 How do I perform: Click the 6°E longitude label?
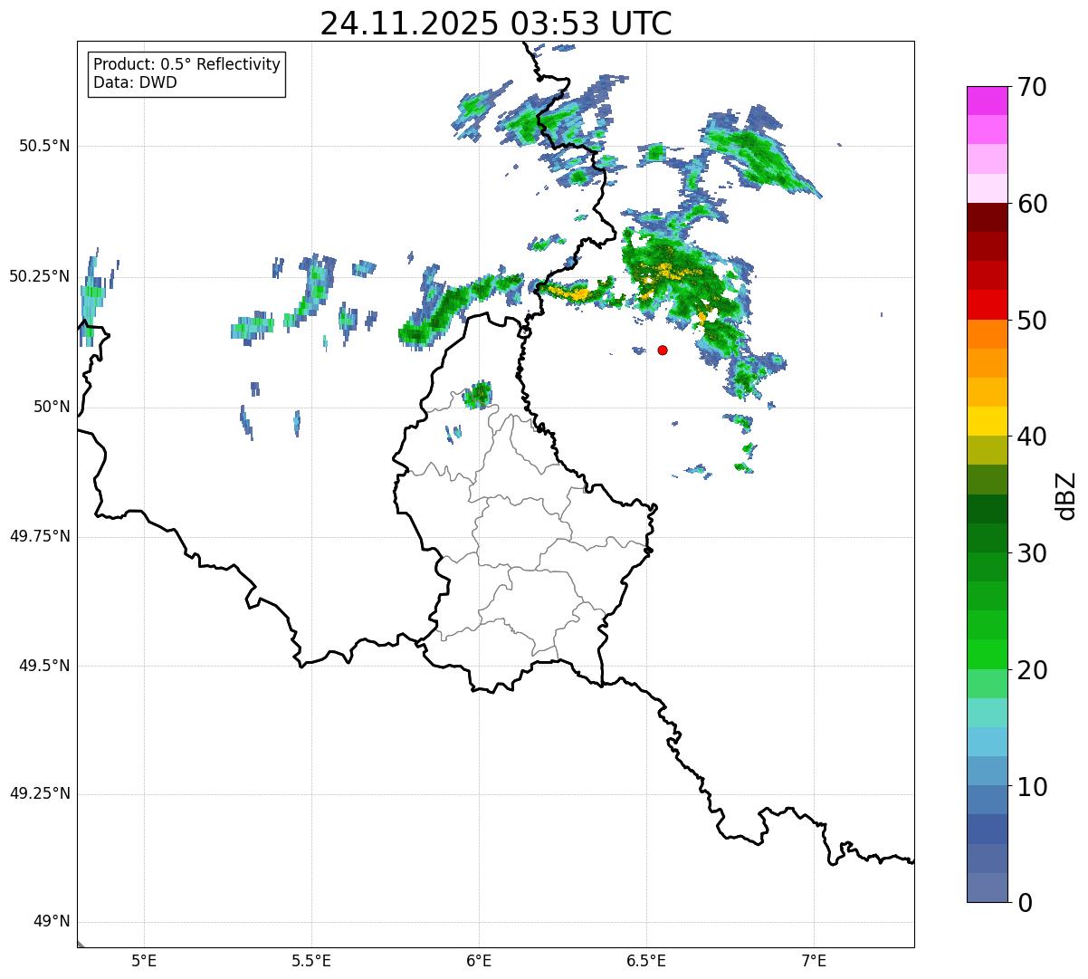pos(479,961)
